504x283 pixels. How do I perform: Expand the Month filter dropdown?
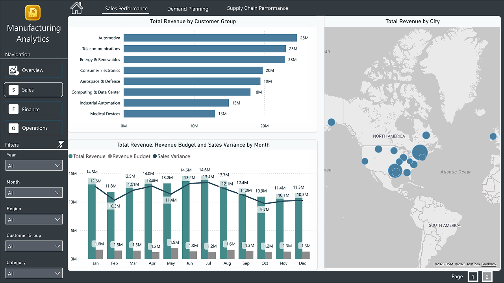34,192
